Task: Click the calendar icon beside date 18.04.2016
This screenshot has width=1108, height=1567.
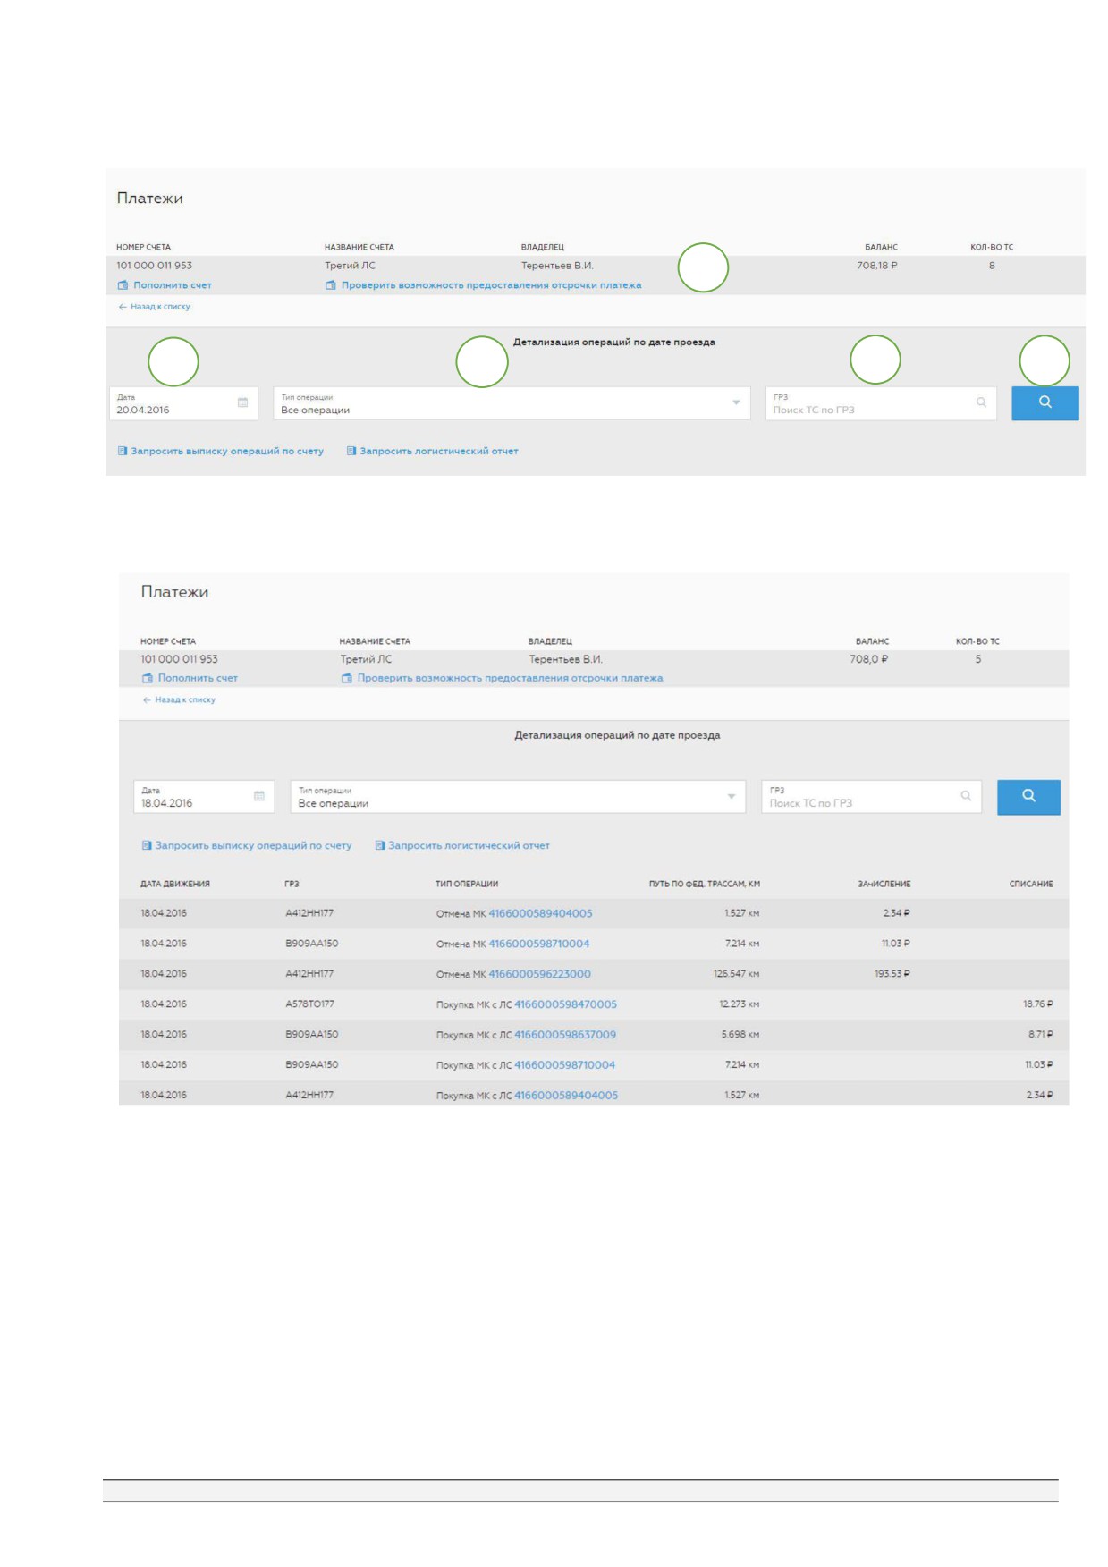Action: [x=259, y=796]
